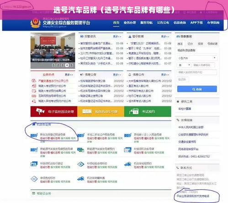Image resolution: width=228 pixels, height=203 pixels.
Task: Open the 服务导航 navigation menu
Action: coord(146,22)
